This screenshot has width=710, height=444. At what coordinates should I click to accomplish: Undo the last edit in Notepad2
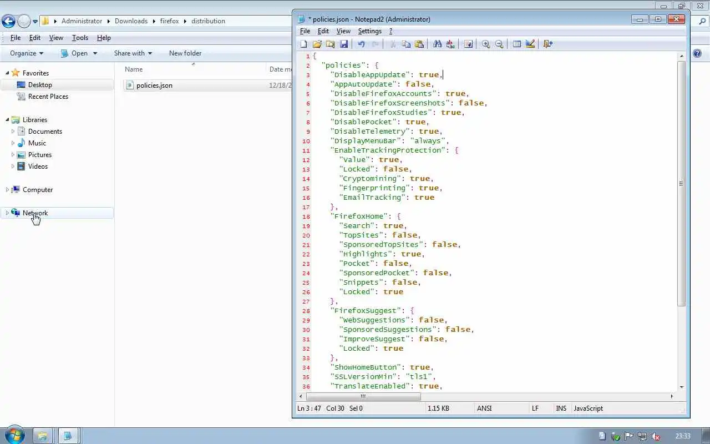click(x=361, y=44)
